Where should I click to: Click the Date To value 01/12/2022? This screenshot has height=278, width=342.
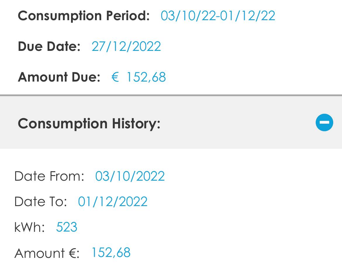pos(113,202)
